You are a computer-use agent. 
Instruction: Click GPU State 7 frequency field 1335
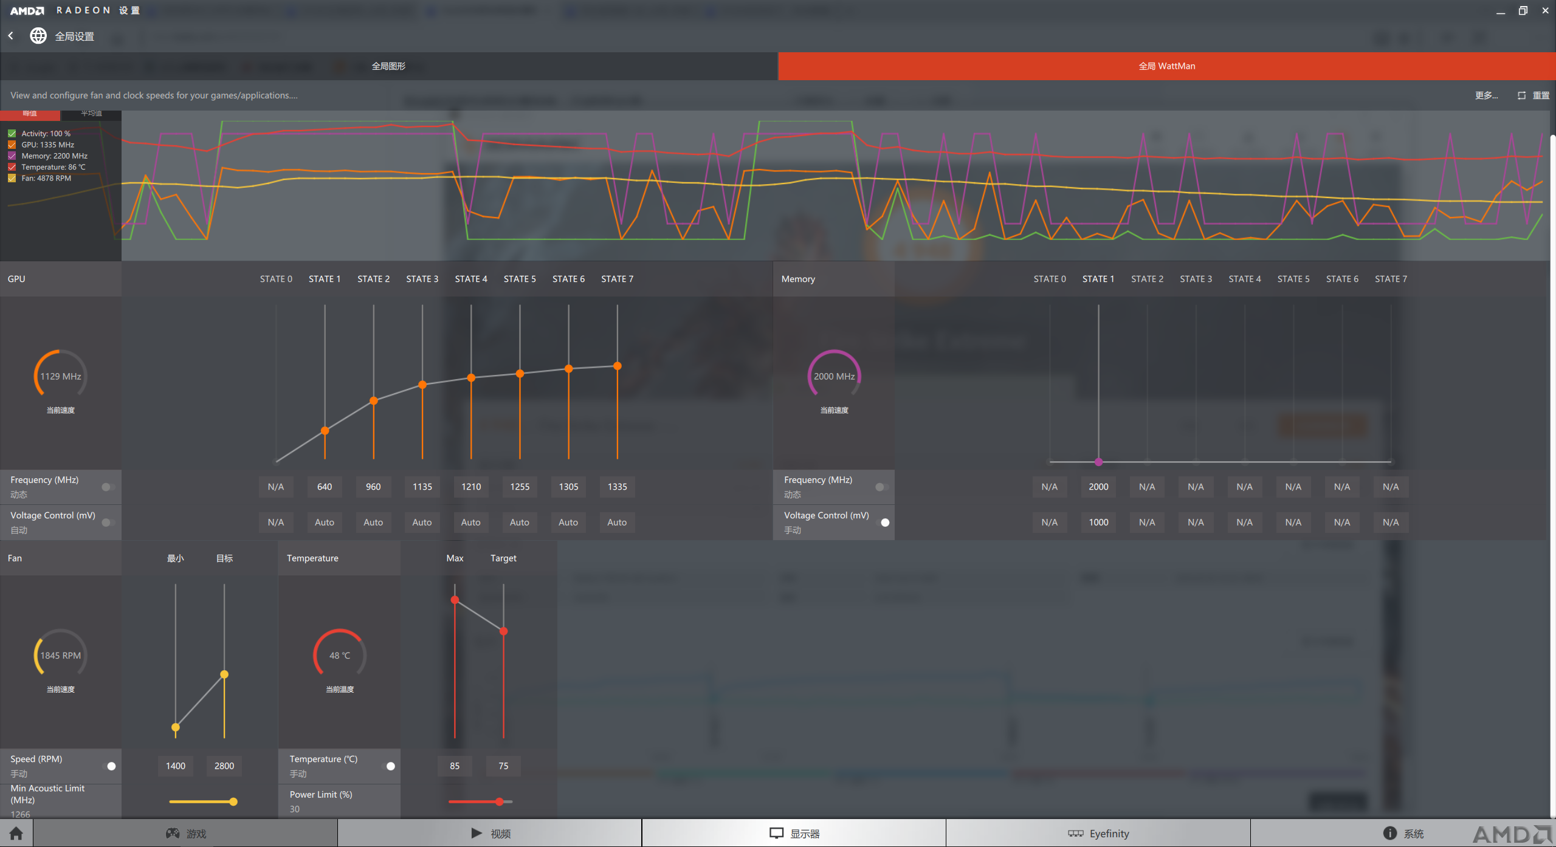618,487
